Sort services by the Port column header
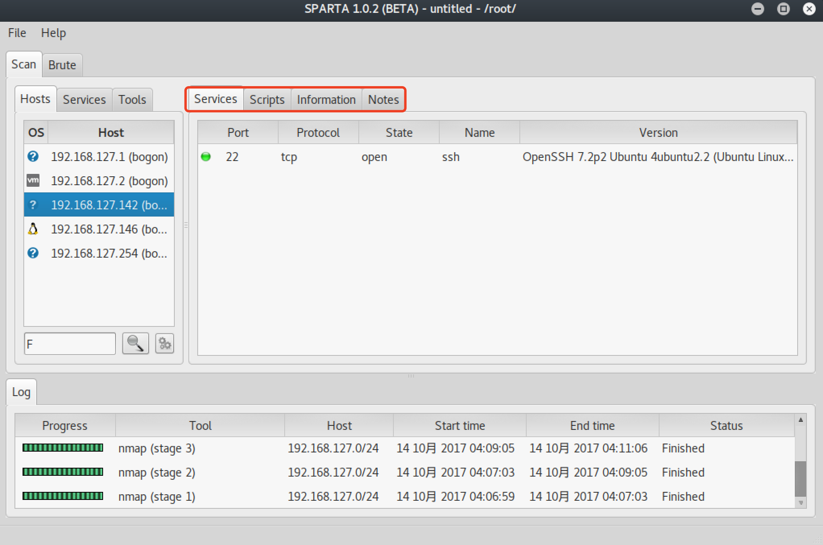This screenshot has width=823, height=545. (x=238, y=132)
